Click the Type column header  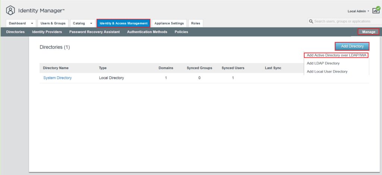click(x=103, y=68)
